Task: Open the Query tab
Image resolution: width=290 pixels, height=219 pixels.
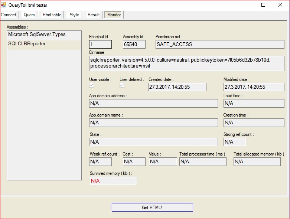Action: click(29, 15)
